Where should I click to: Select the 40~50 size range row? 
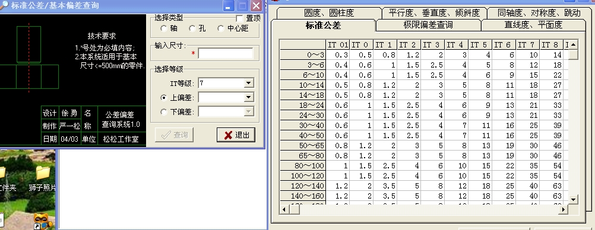[303, 135]
